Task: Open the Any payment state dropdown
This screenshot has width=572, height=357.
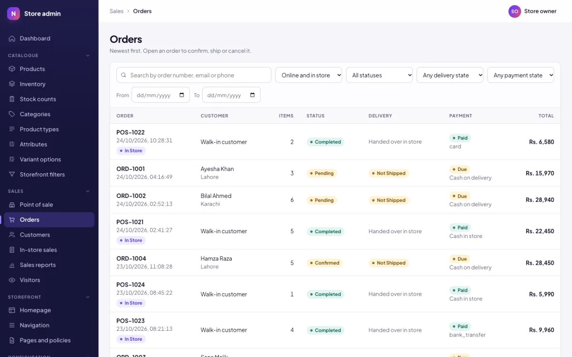Action: [521, 75]
